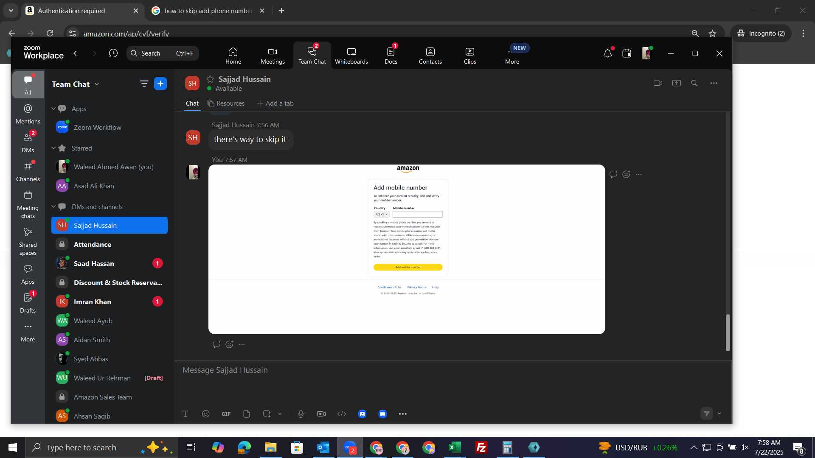Insert a code snippet
This screenshot has height=458, width=815.
click(342, 414)
